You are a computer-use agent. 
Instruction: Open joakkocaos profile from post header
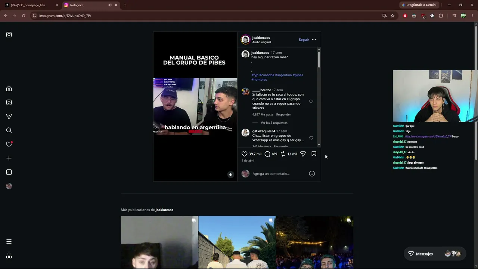click(x=261, y=38)
